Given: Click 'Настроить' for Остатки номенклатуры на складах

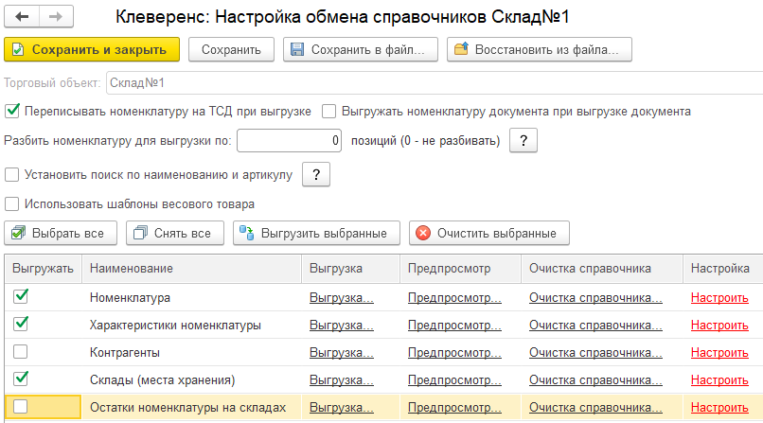Looking at the screenshot, I should [719, 408].
